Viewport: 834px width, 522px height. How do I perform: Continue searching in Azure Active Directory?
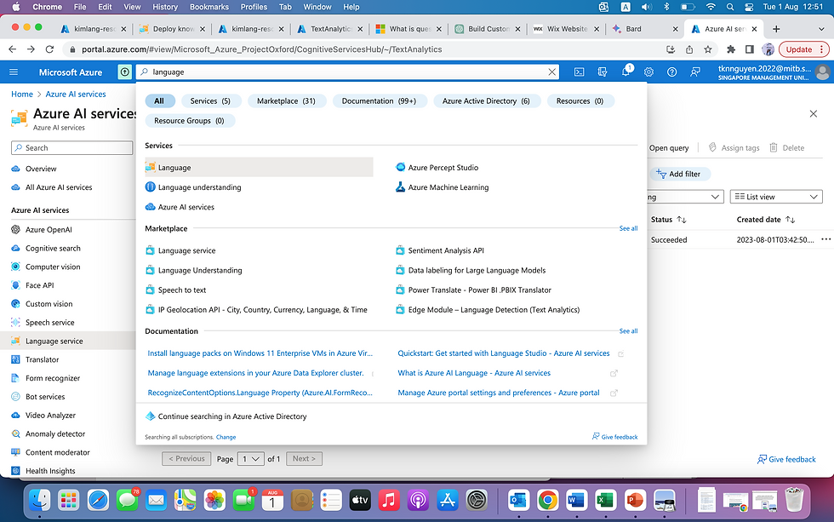click(231, 416)
